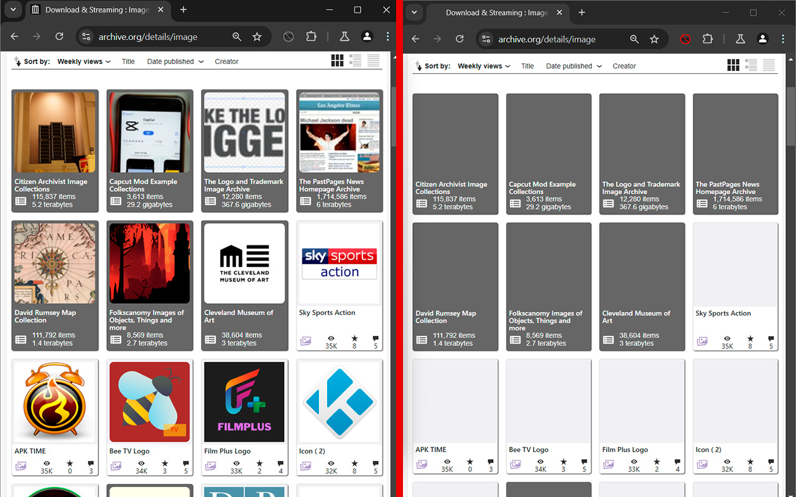Open the zoom magnifier in left address bar

(237, 37)
